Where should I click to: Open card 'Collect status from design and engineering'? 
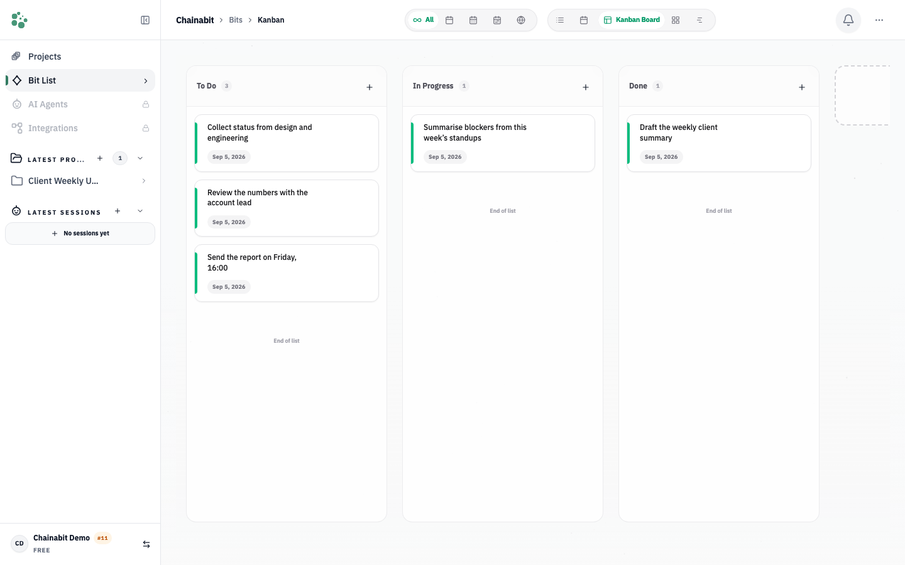pos(287,143)
